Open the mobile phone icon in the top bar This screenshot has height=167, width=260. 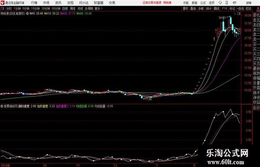click(227, 3)
